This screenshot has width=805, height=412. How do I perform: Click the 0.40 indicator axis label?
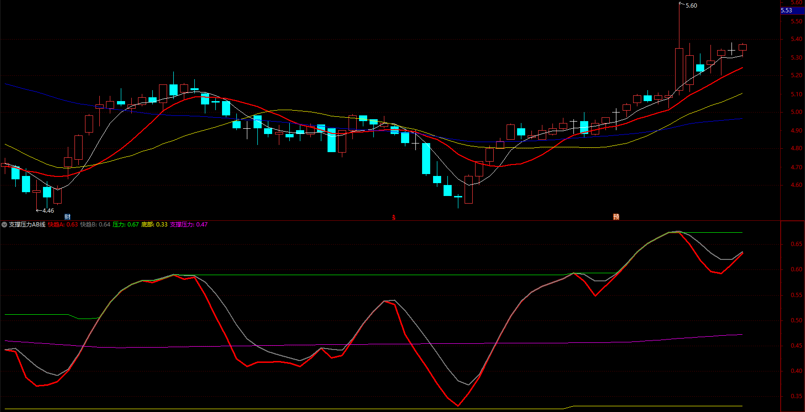[796, 371]
